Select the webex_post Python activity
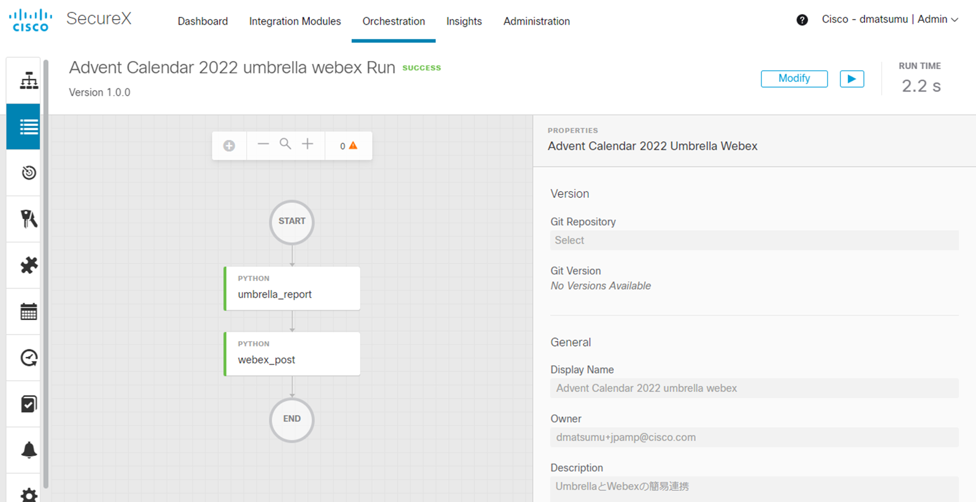976x502 pixels. tap(292, 354)
